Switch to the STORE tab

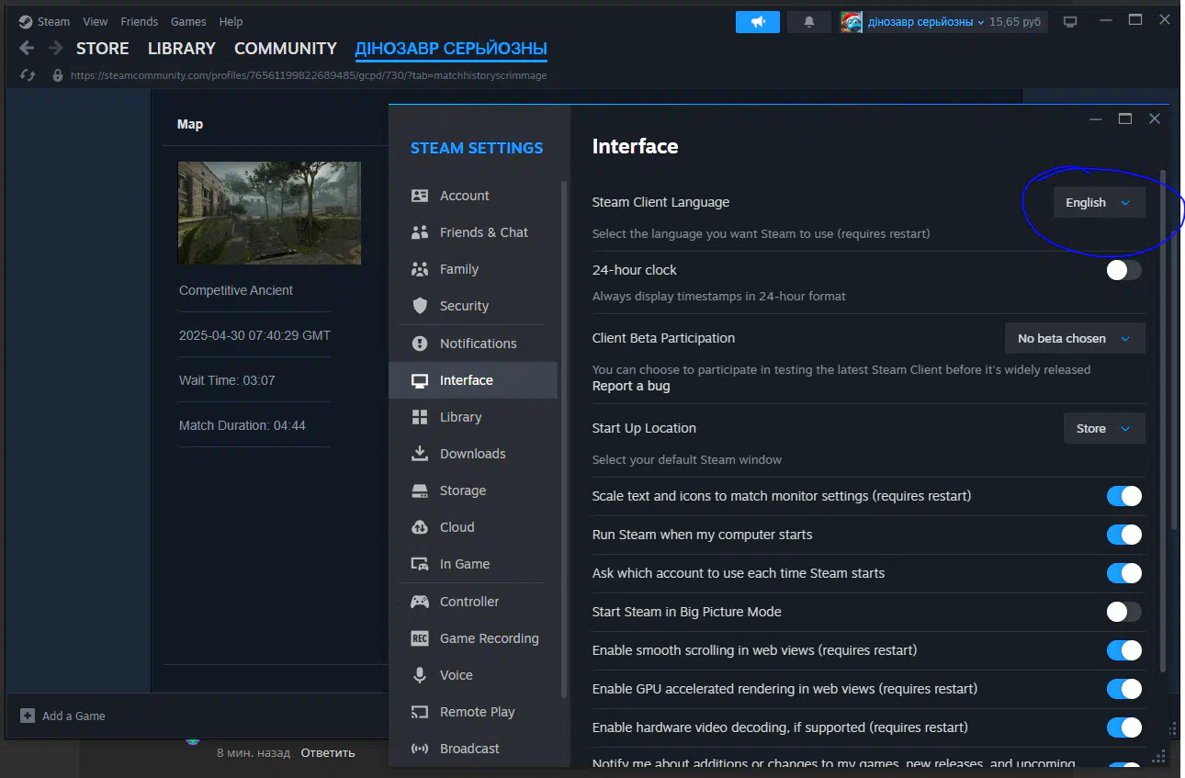103,49
